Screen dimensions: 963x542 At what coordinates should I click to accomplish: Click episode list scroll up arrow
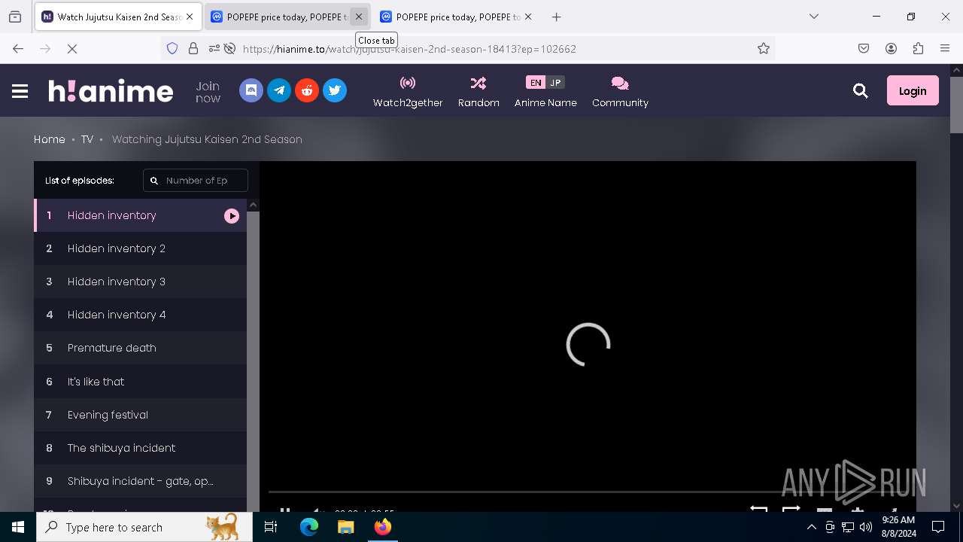tap(254, 206)
